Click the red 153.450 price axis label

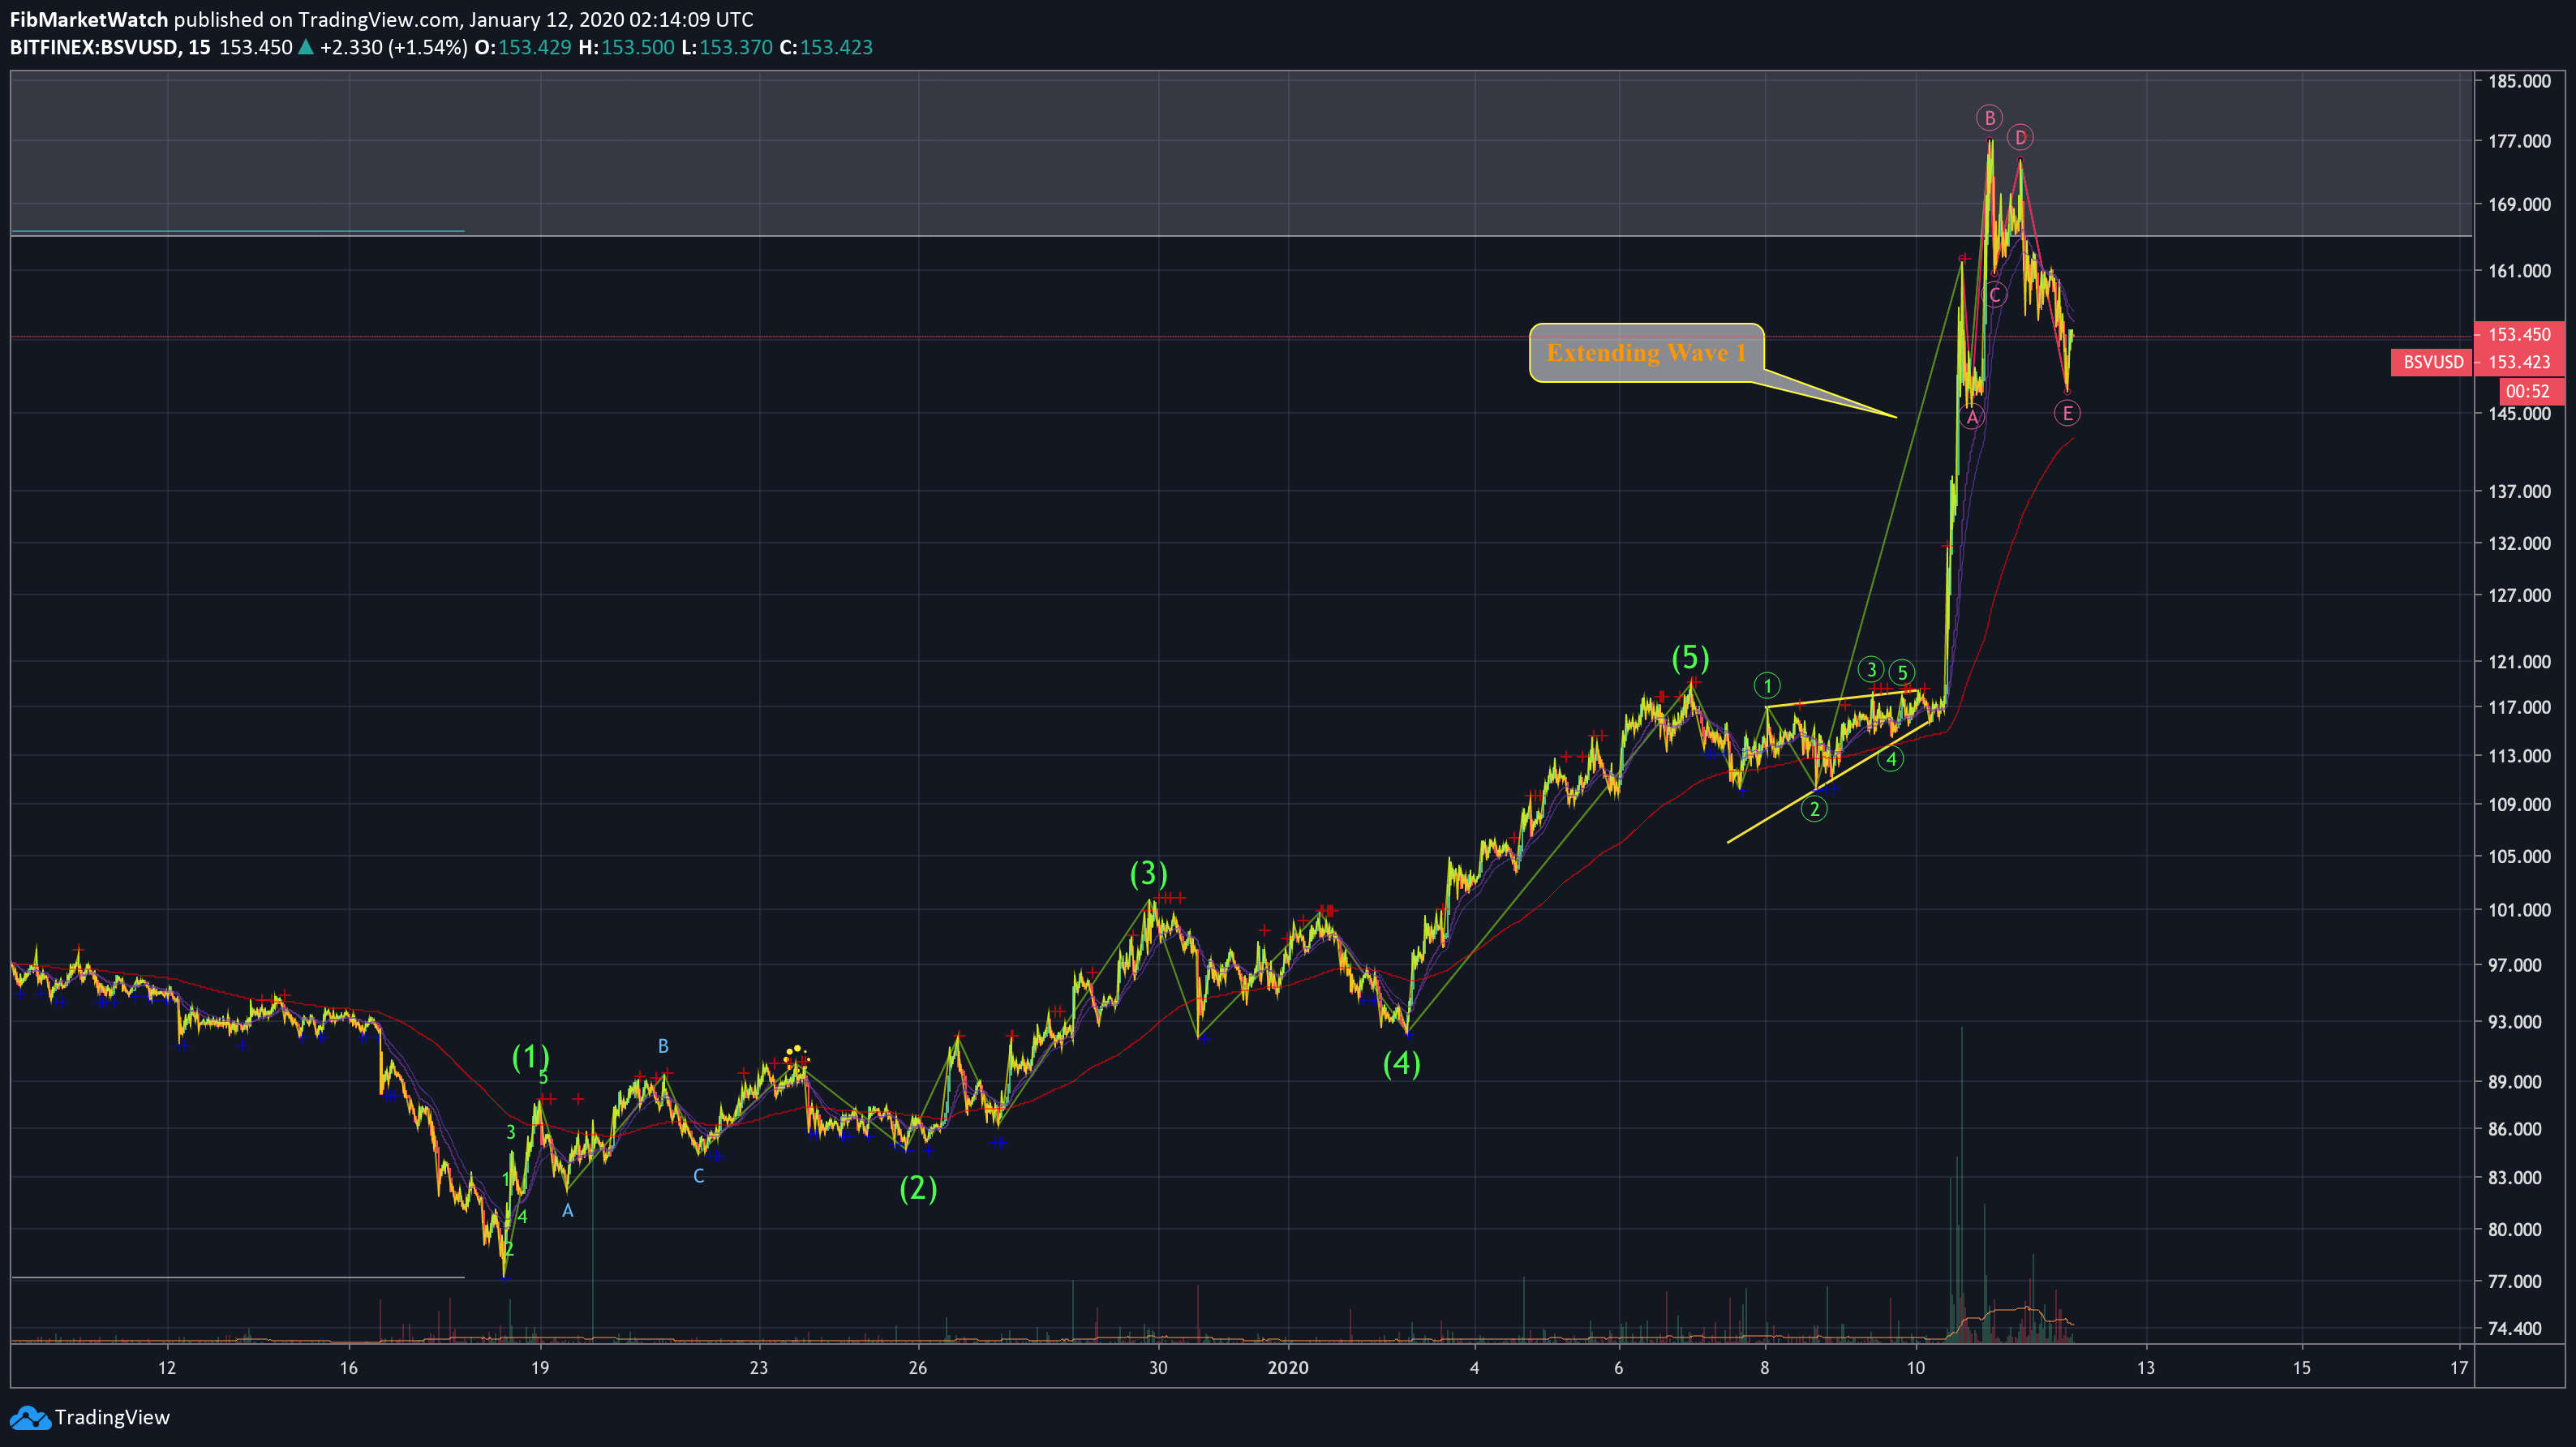tap(2519, 334)
